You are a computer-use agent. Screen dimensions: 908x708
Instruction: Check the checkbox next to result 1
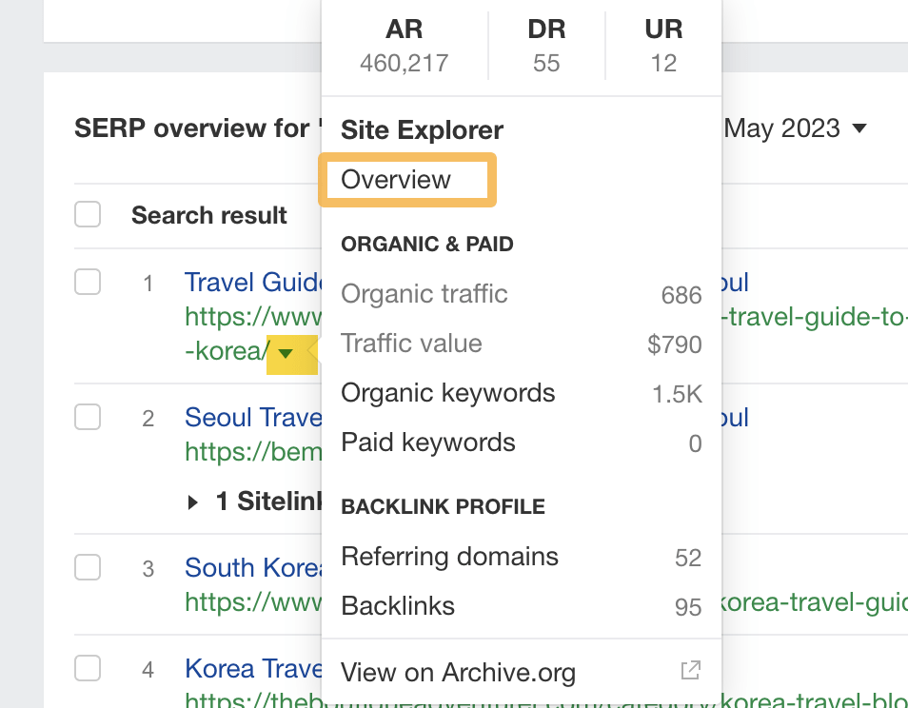tap(87, 282)
